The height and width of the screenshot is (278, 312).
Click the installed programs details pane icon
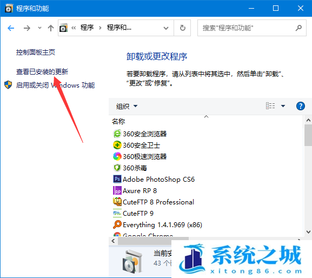[132, 261]
